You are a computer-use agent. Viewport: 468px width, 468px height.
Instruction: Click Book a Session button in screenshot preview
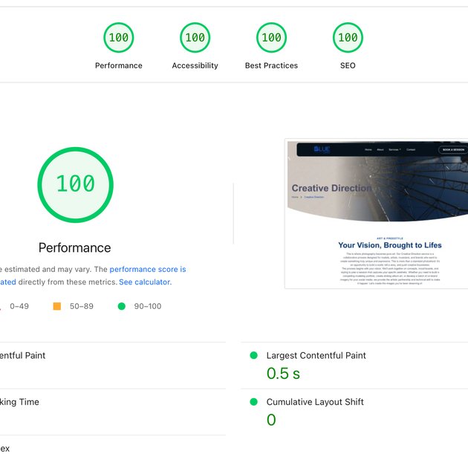(x=452, y=149)
